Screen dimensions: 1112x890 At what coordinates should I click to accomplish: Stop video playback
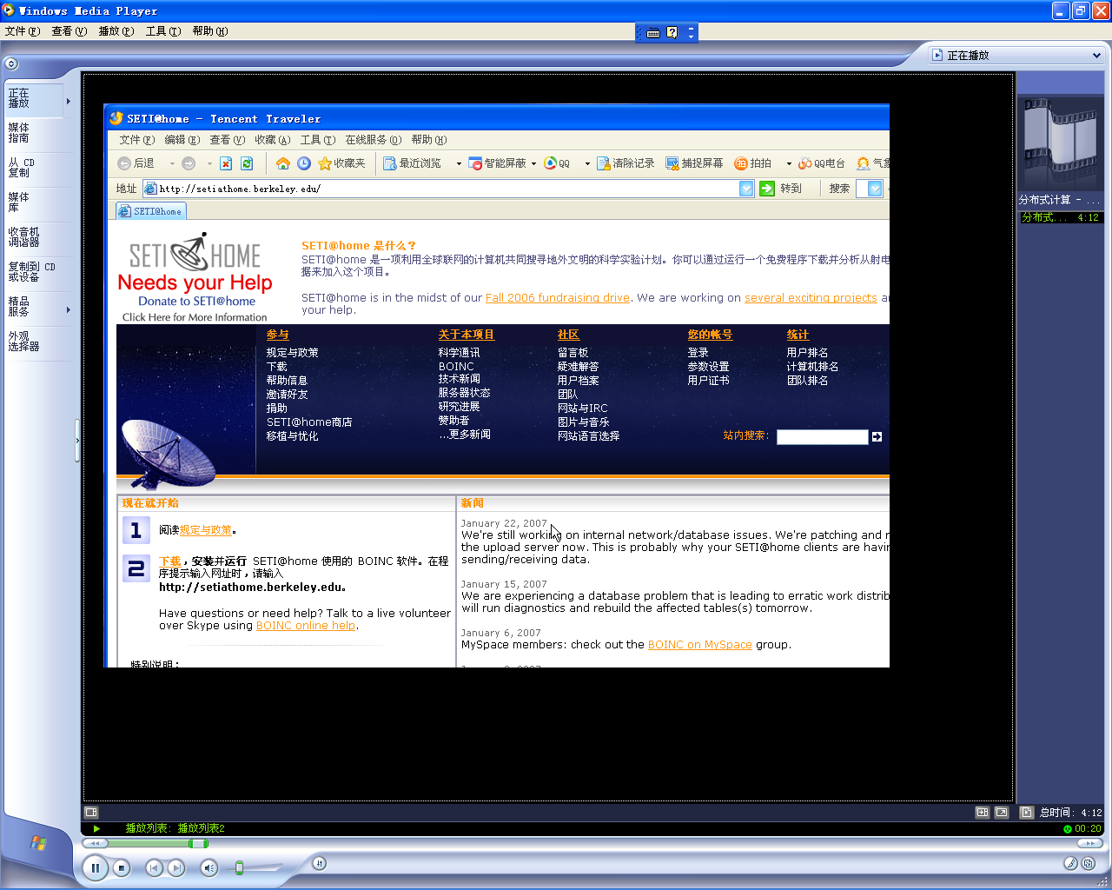click(x=122, y=867)
